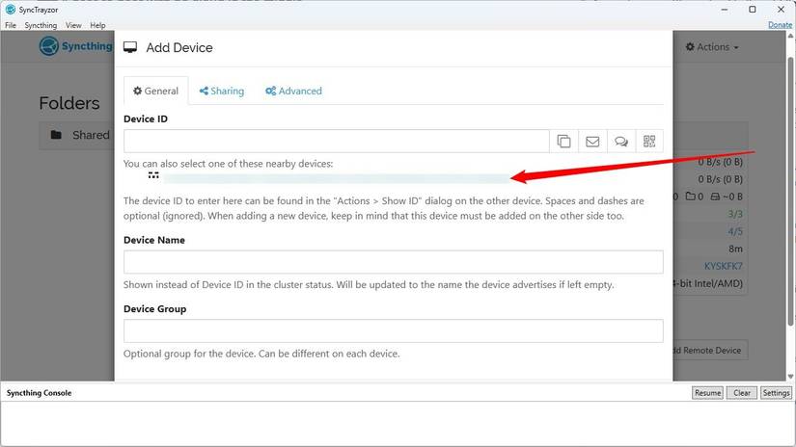
Task: Open the Syncthing menu
Action: (x=41, y=25)
